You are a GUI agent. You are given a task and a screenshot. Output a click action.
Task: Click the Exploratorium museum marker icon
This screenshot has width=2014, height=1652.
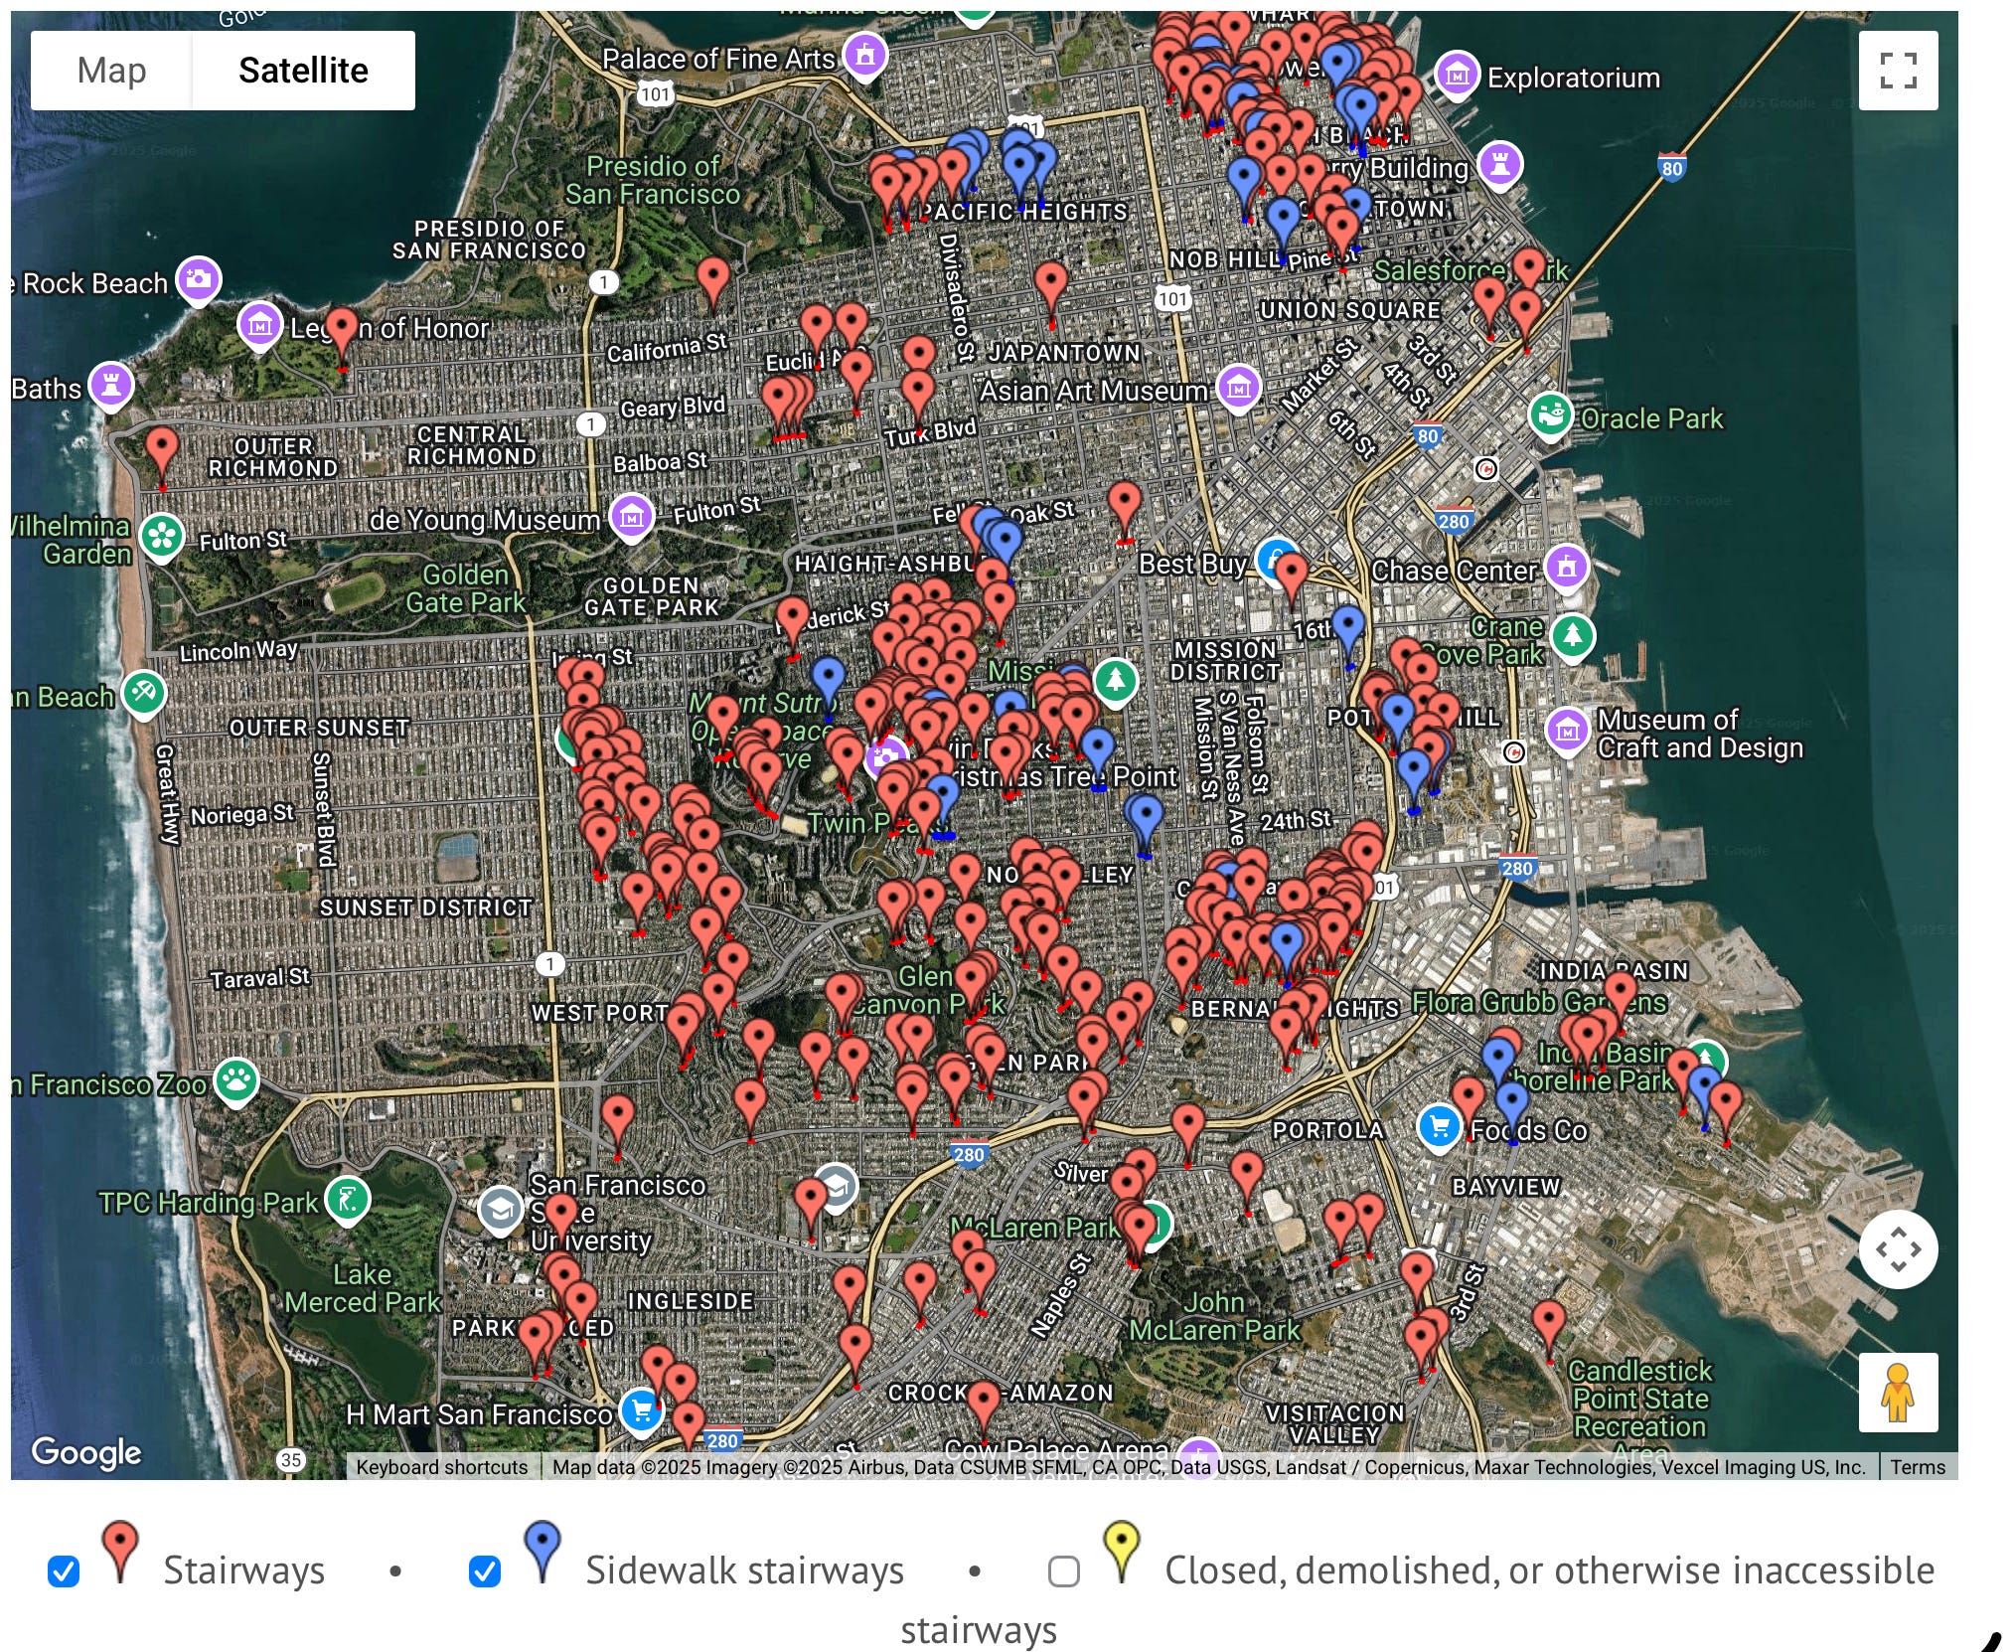click(x=1457, y=74)
